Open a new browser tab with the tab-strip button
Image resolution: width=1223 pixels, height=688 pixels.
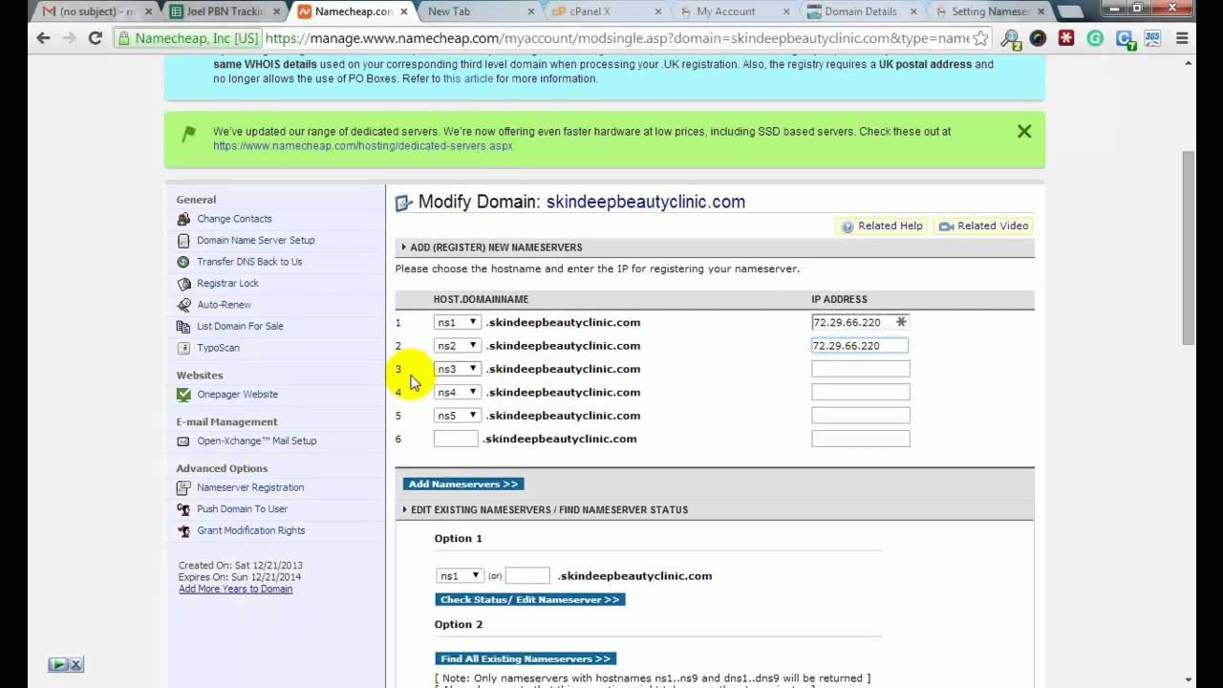pyautogui.click(x=1071, y=11)
